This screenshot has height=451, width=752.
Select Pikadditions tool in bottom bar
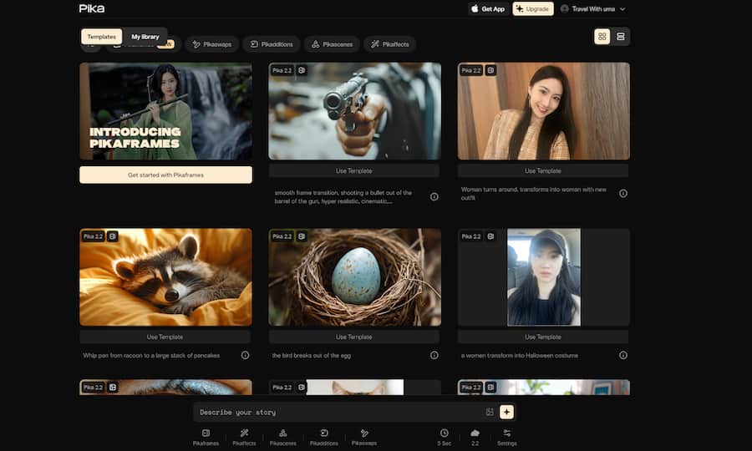point(323,437)
